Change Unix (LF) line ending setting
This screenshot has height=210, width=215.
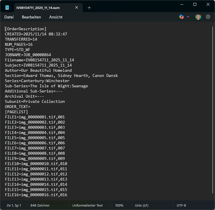click(x=142, y=205)
